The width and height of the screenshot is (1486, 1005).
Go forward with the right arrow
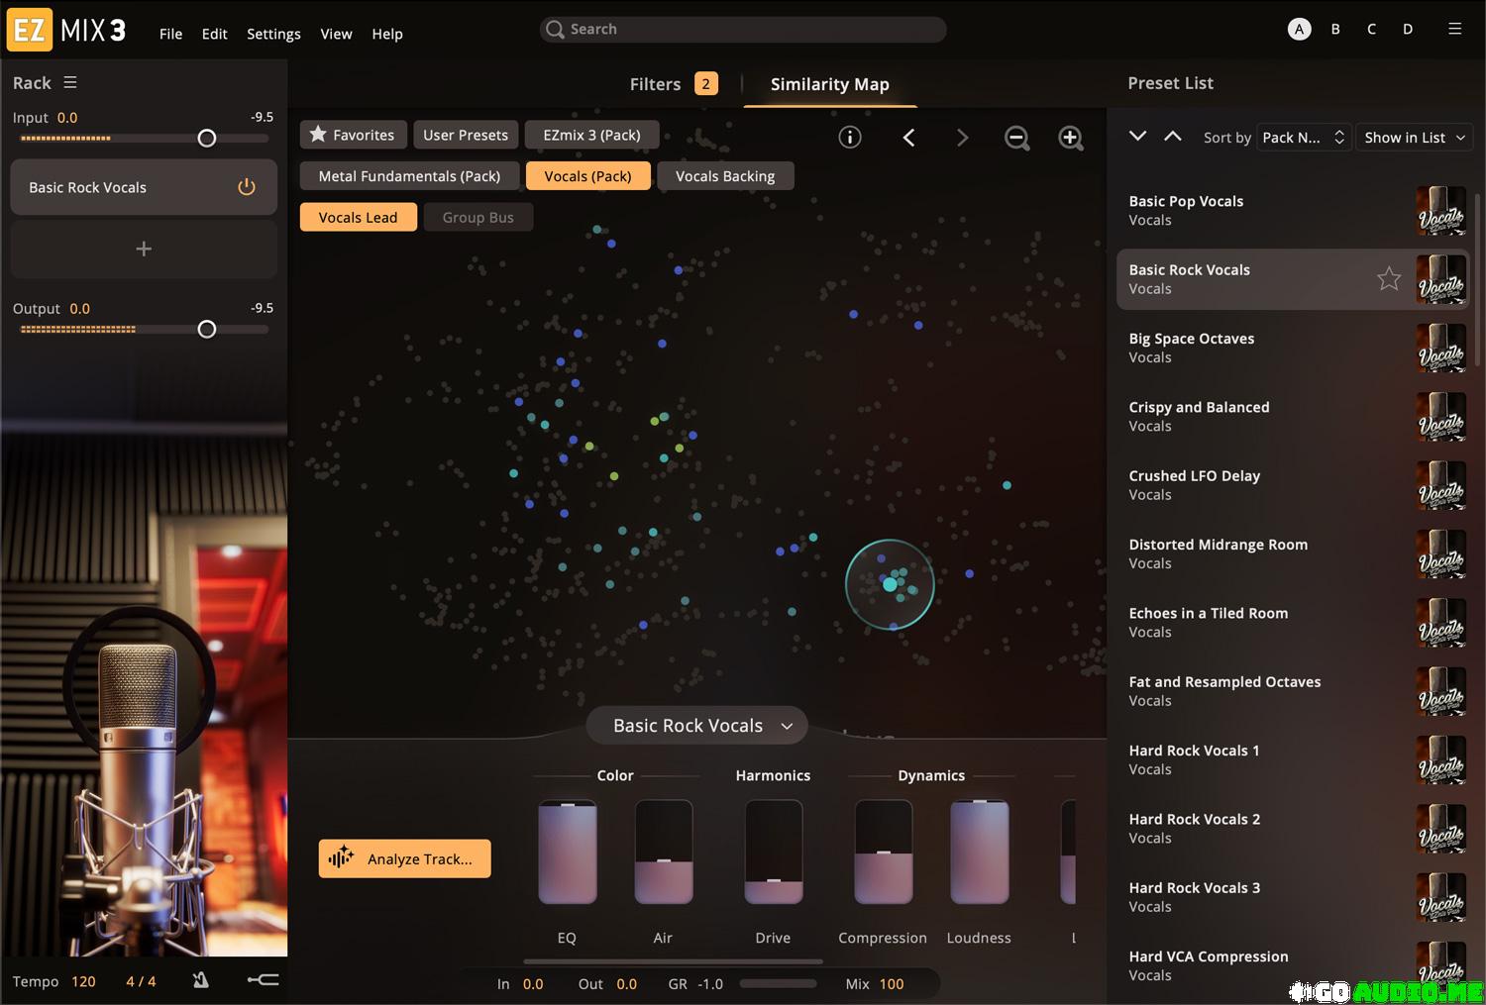point(962,138)
